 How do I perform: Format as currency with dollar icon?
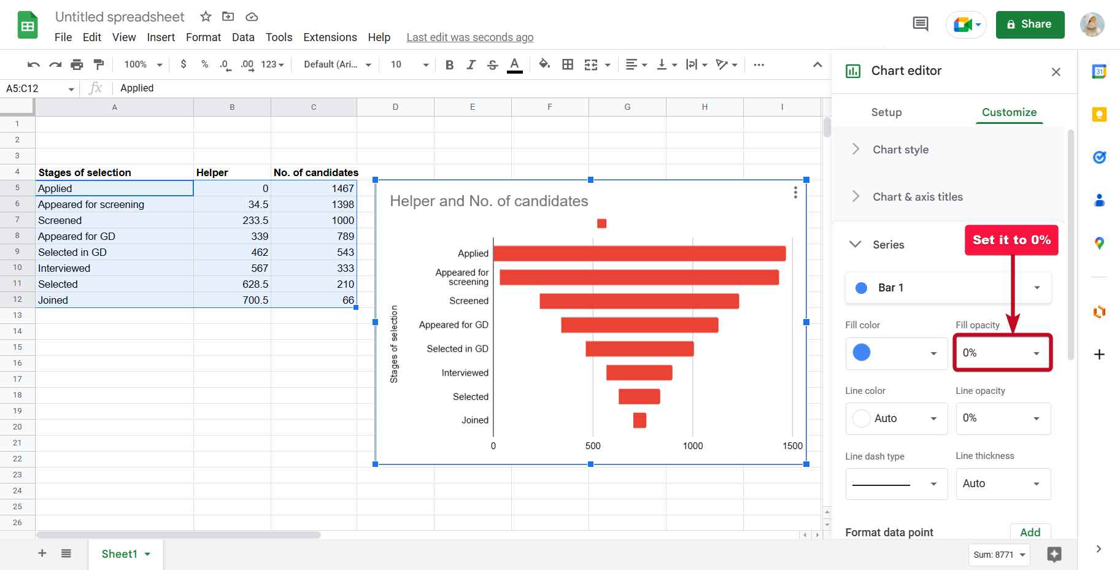(183, 64)
